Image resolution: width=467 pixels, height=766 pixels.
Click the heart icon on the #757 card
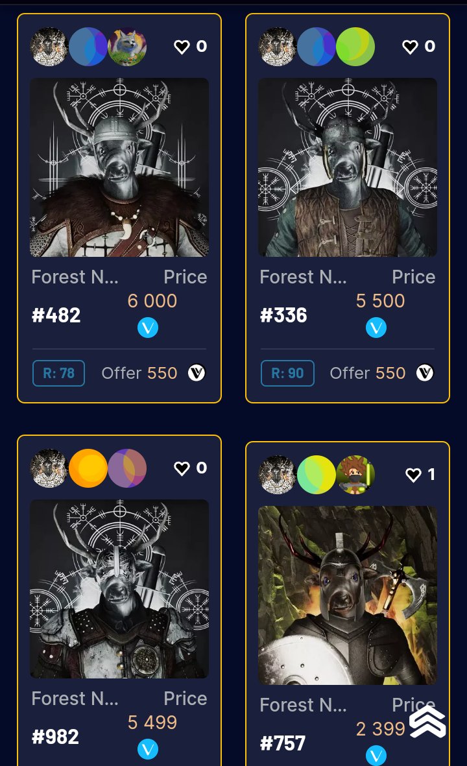coord(413,475)
